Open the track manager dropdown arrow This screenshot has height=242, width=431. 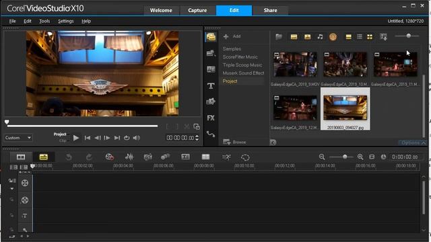(x=12, y=189)
